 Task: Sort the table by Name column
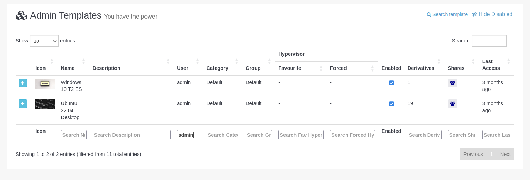point(68,68)
